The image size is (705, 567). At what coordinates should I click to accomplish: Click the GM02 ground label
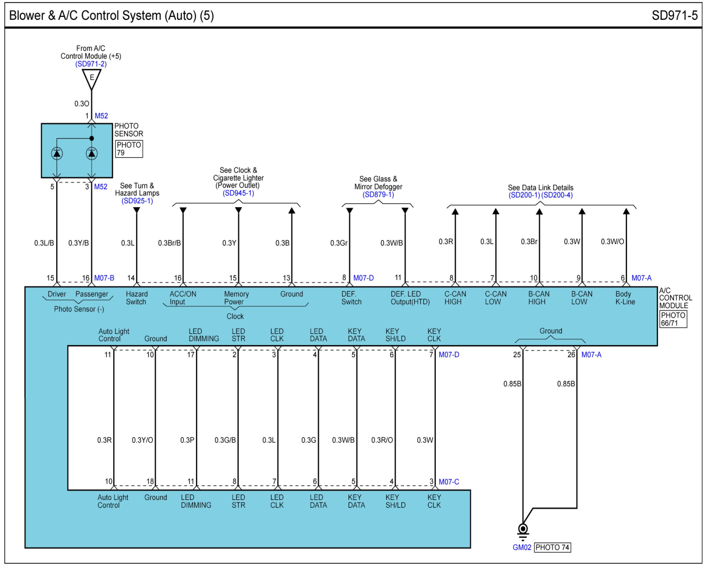522,548
